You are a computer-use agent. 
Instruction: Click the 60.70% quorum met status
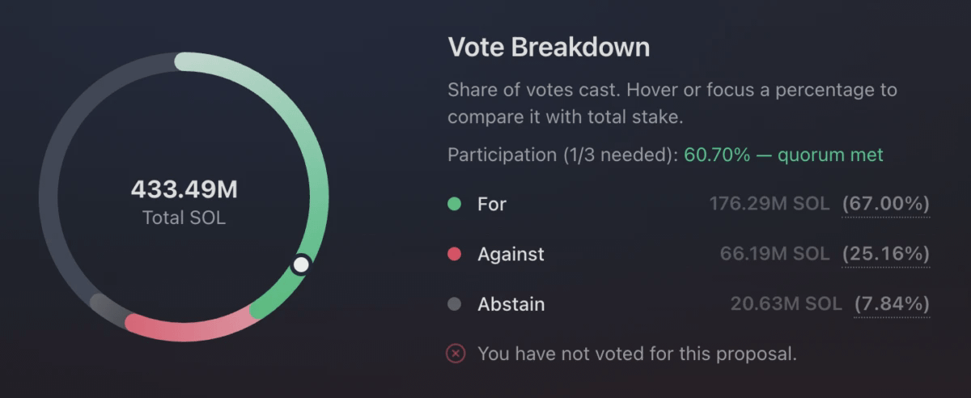pyautogui.click(x=783, y=155)
